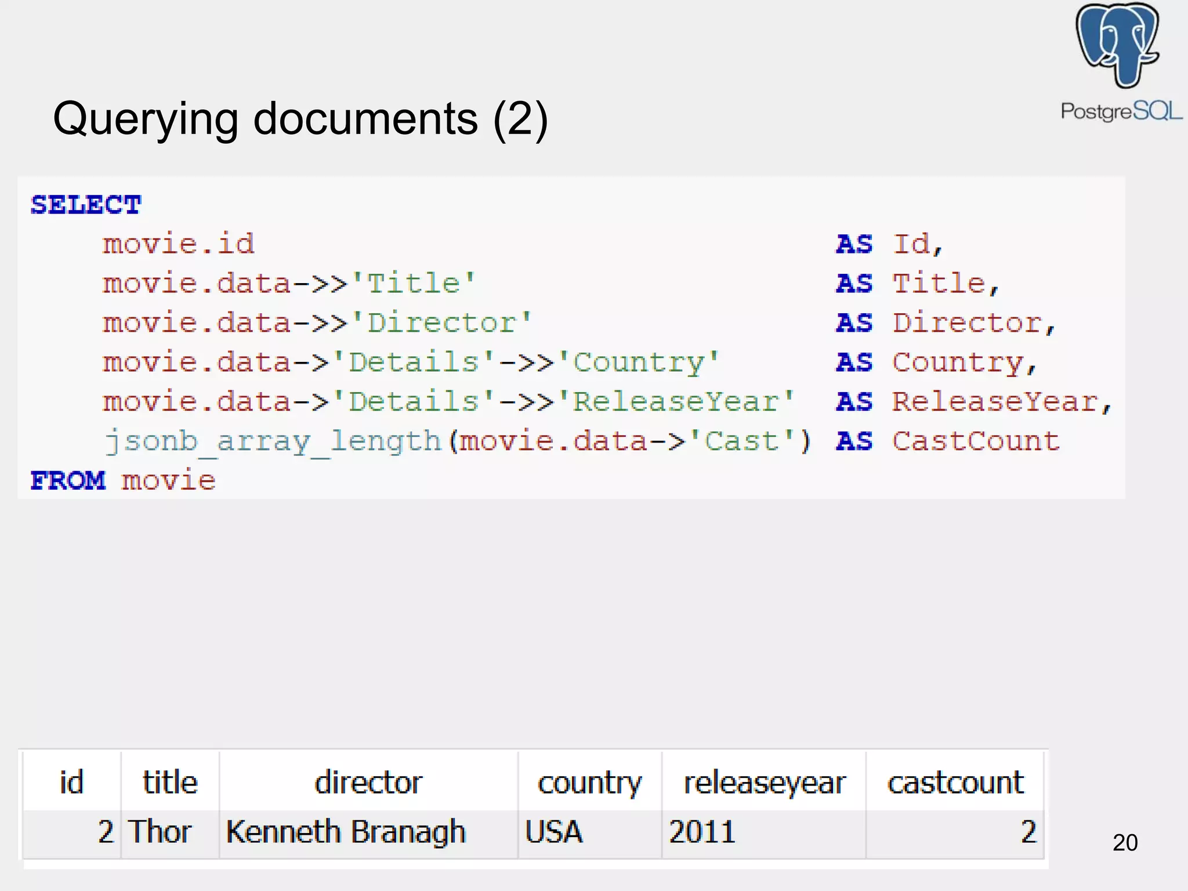Click the 'AS Title,' alias

coord(917,284)
